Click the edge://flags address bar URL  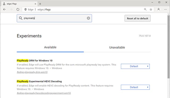pyautogui.click(x=44, y=10)
